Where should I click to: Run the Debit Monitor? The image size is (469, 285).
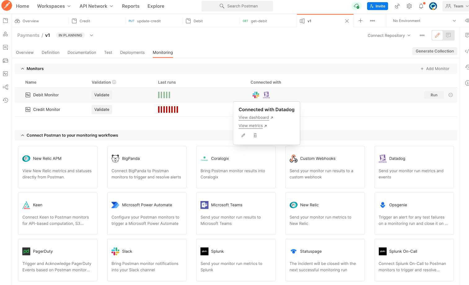click(x=434, y=95)
